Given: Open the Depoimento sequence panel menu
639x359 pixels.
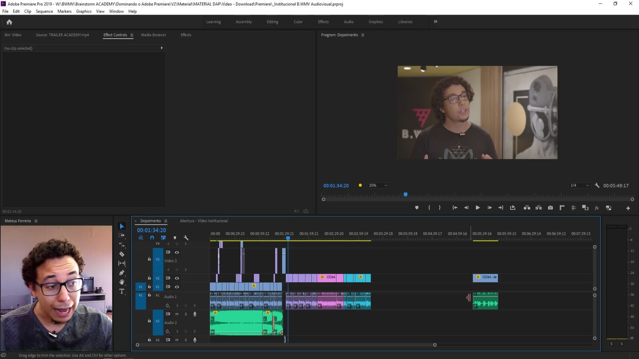Looking at the screenshot, I should [165, 221].
